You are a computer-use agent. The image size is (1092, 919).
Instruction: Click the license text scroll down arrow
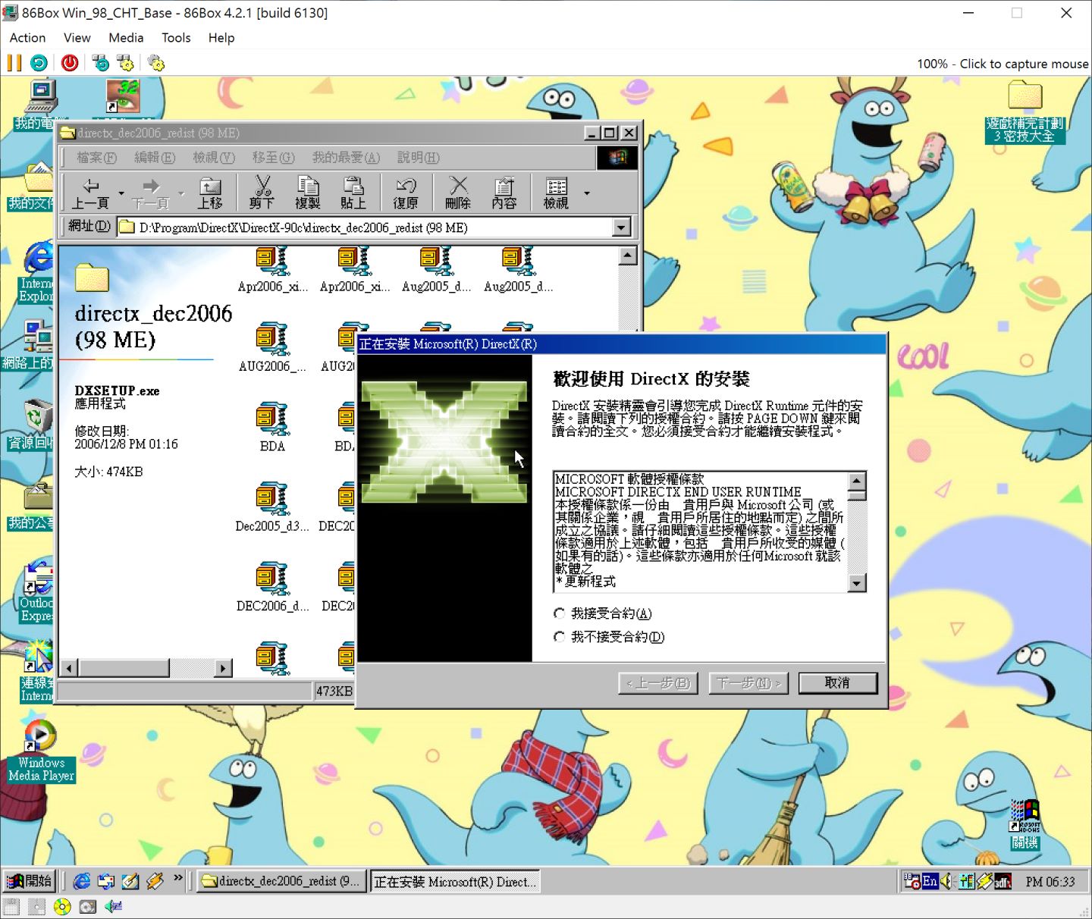(857, 583)
